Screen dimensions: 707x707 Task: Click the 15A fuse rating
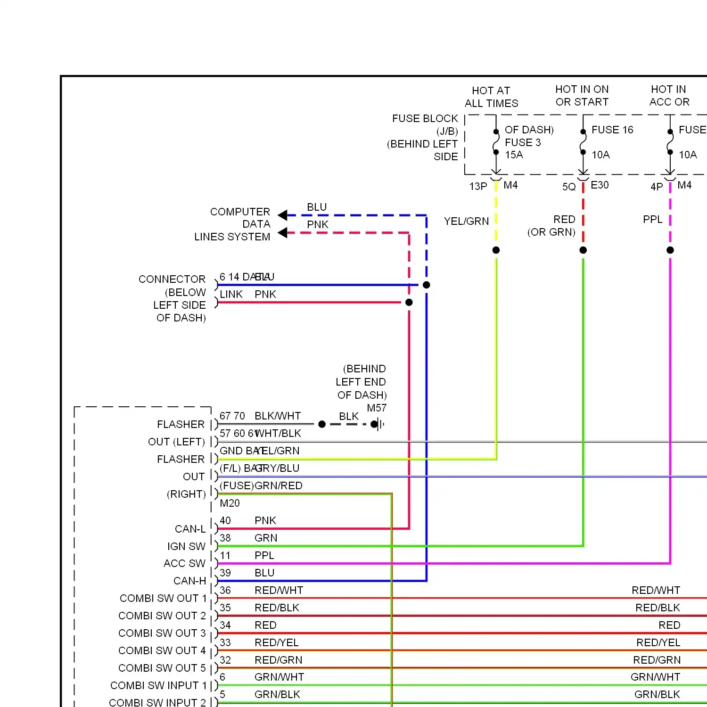click(514, 155)
